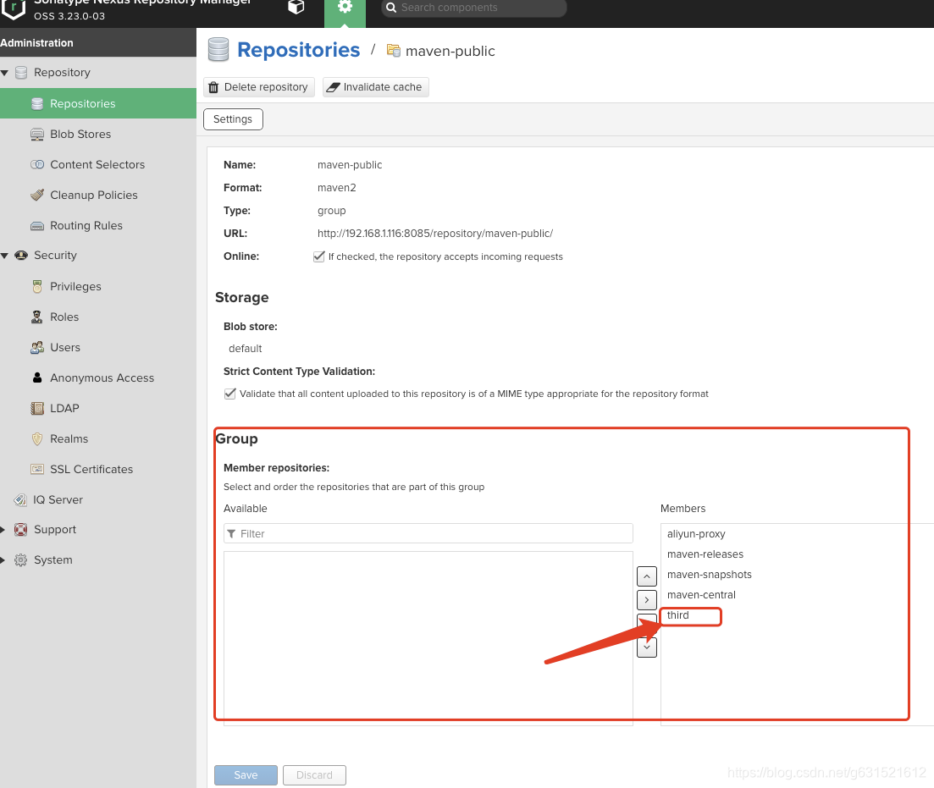Click the Cleanup Policies broom icon

coord(37,195)
